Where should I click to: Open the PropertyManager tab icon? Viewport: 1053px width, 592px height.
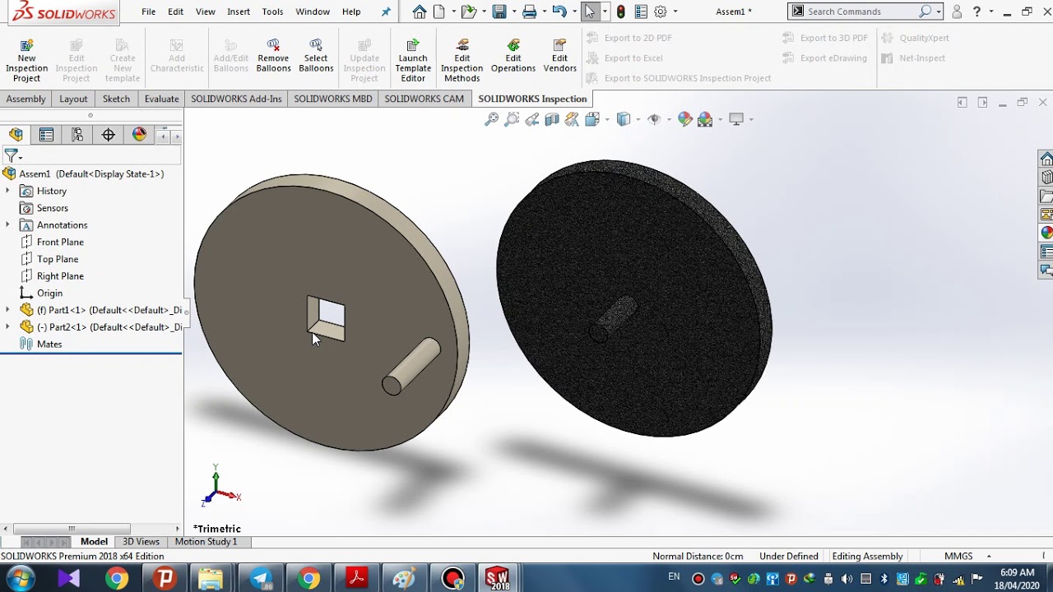tap(46, 135)
